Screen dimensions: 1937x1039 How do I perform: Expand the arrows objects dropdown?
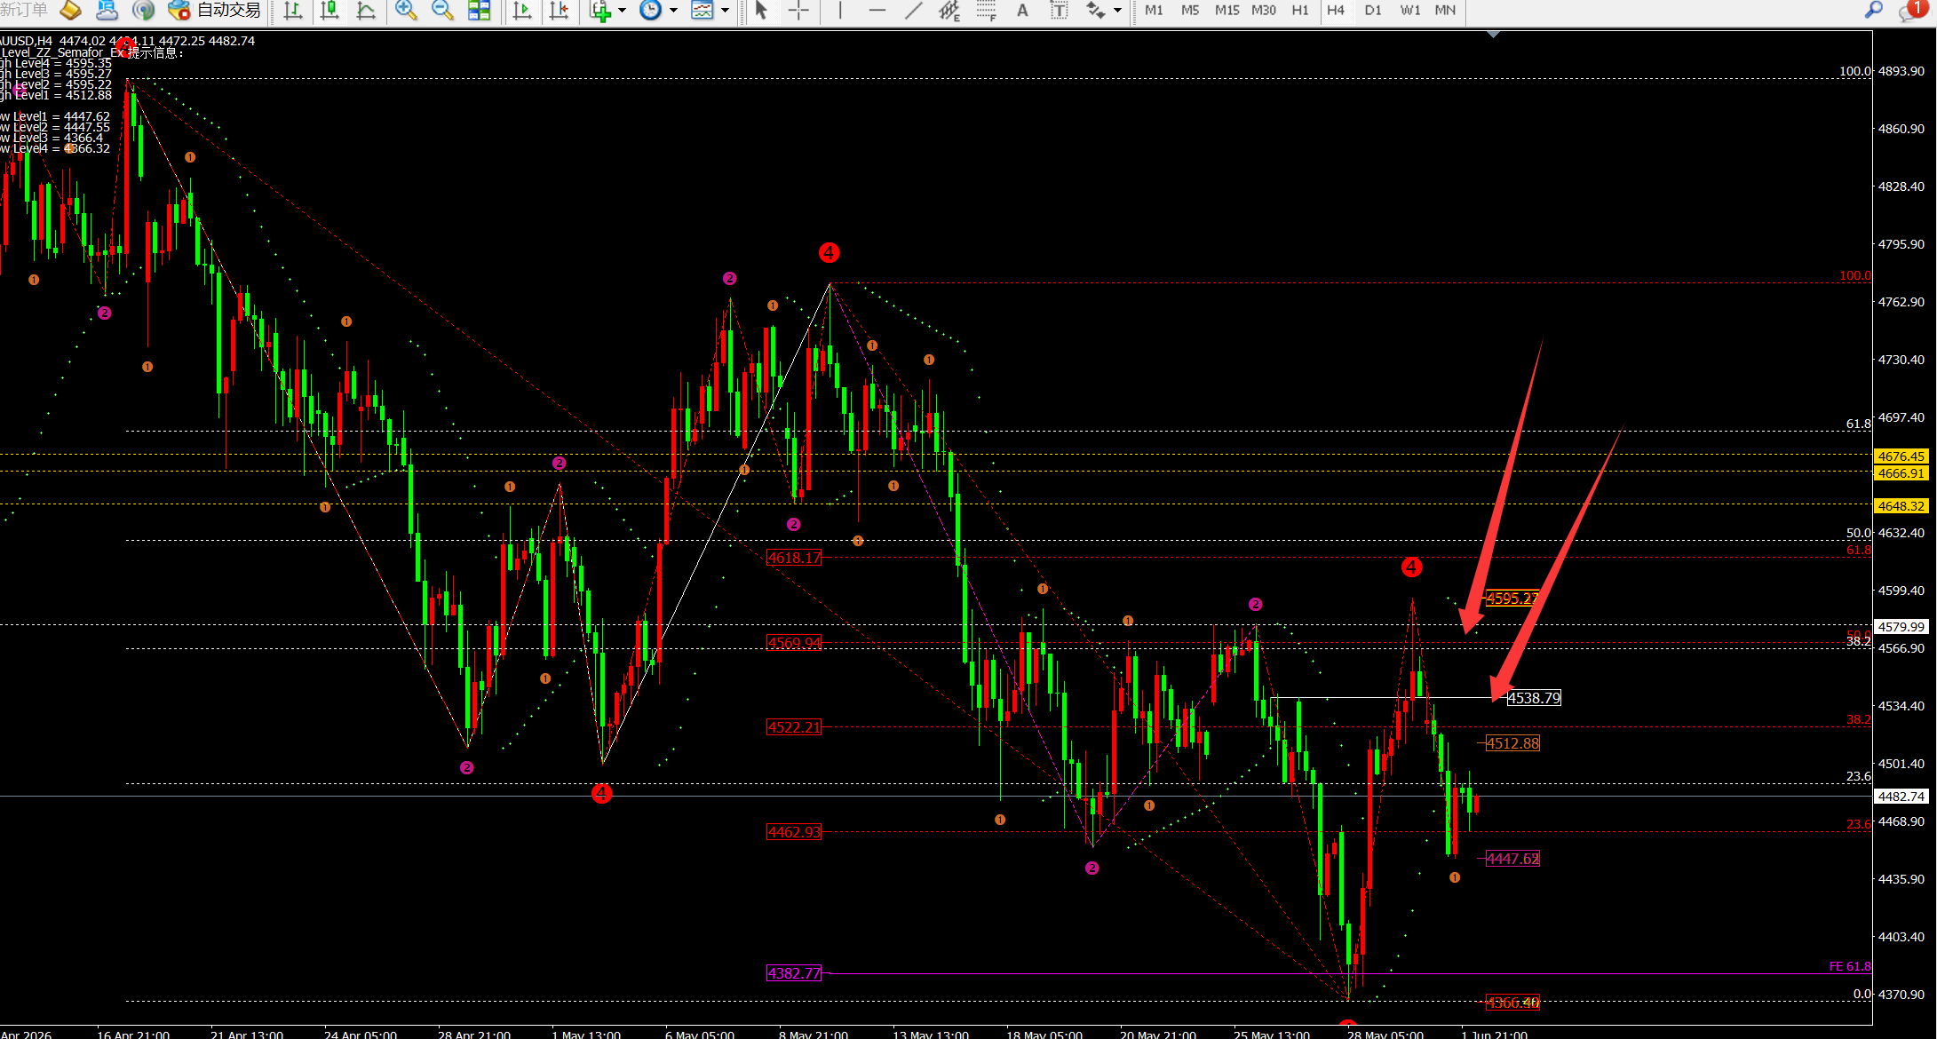(x=1117, y=11)
